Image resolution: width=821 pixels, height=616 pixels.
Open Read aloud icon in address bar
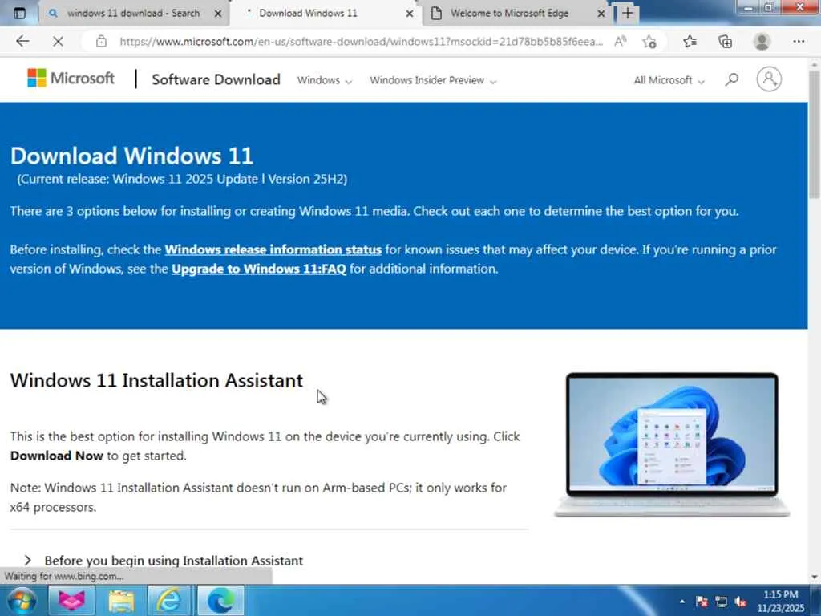click(x=621, y=42)
